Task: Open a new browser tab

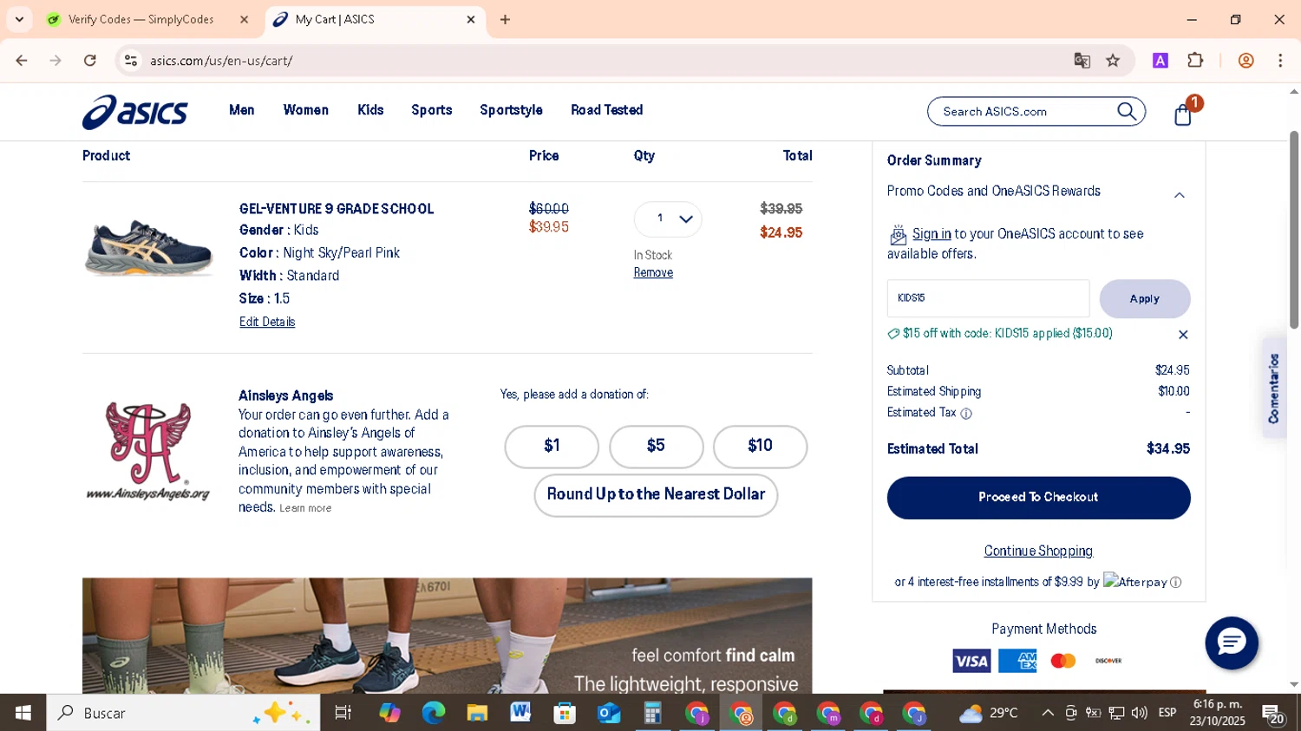Action: click(505, 19)
